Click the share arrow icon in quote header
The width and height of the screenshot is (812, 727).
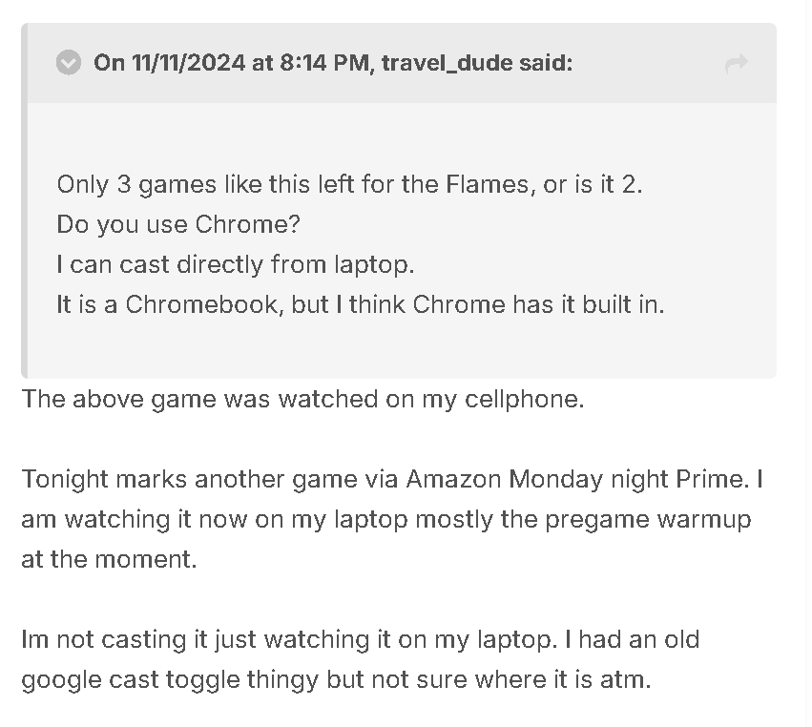[x=736, y=63]
